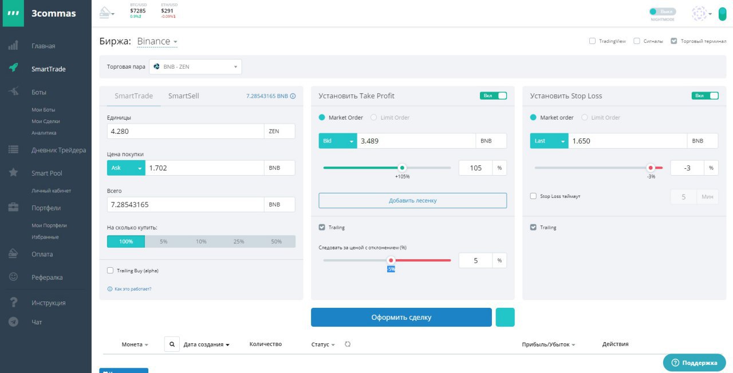This screenshot has height=373, width=733.
Task: Check the Stop Loss таймаут checkbox
Action: (534, 196)
